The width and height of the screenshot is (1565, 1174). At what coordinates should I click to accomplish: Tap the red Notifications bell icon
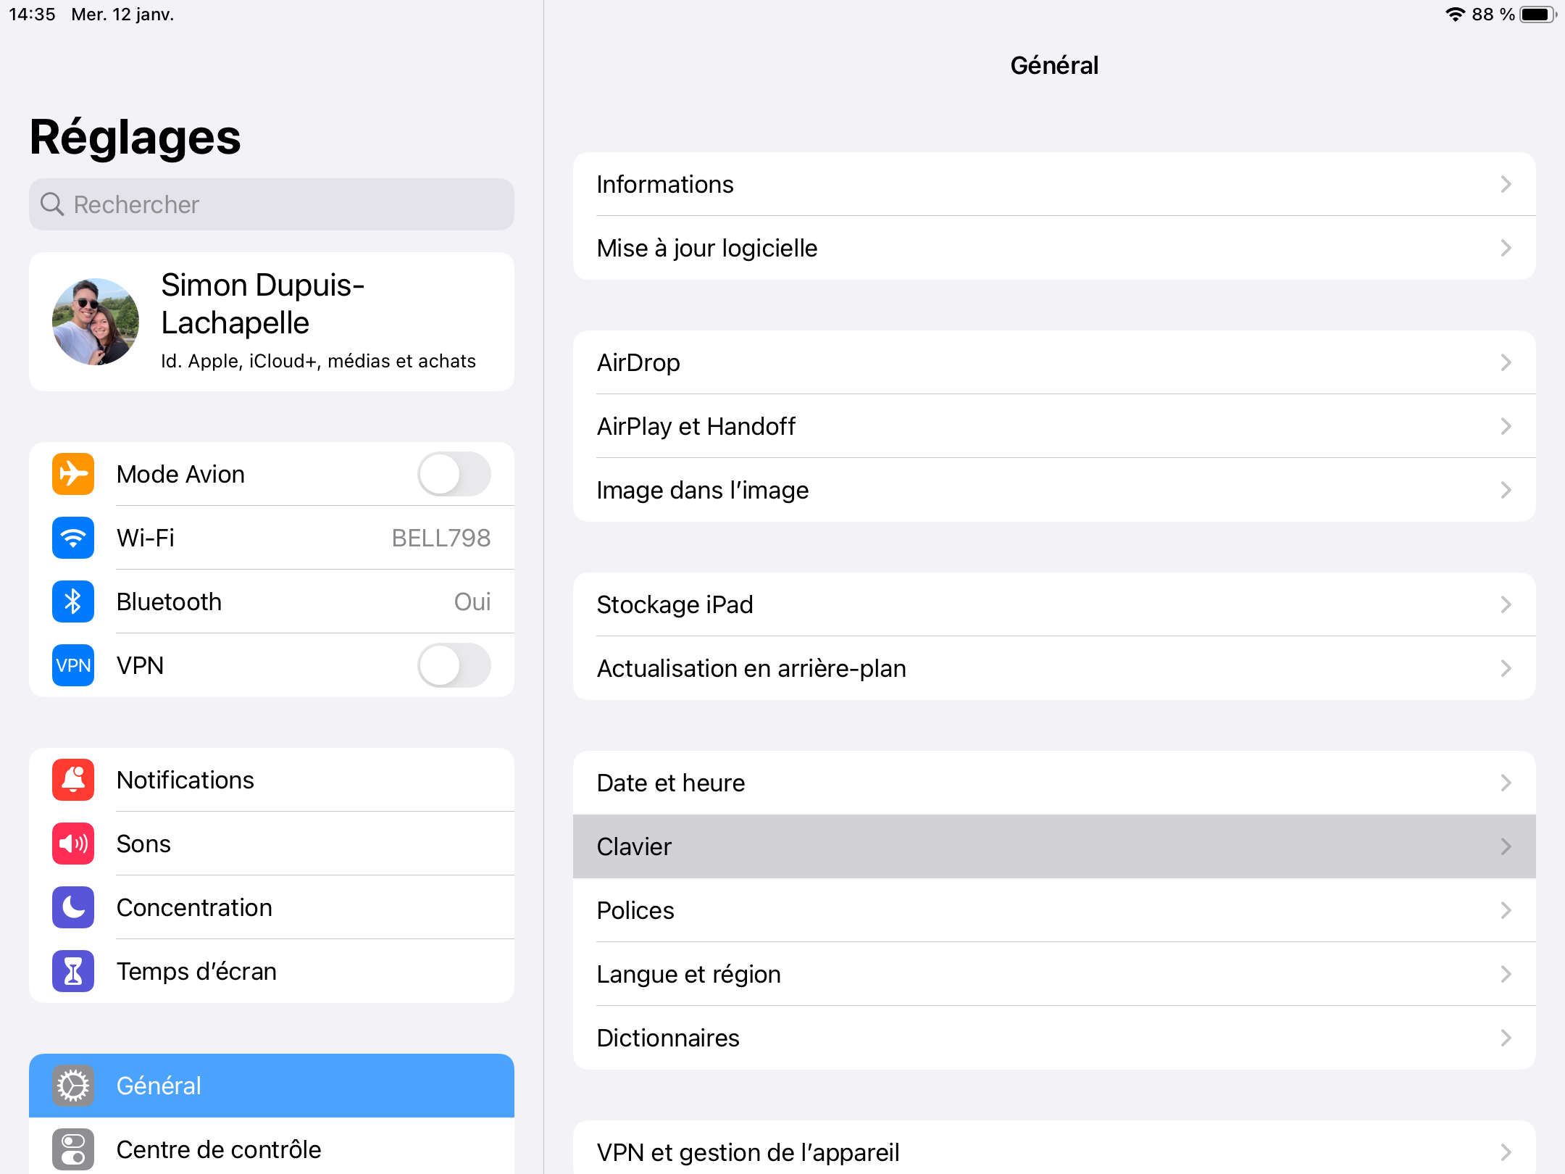(73, 780)
